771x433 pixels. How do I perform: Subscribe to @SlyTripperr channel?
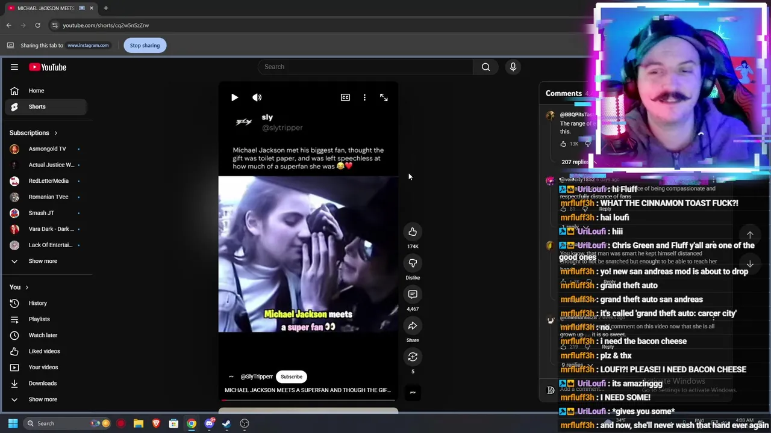pyautogui.click(x=292, y=376)
